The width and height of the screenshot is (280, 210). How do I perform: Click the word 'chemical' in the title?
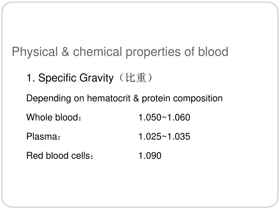pyautogui.click(x=97, y=51)
